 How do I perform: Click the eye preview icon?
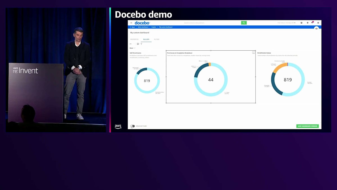316,28
